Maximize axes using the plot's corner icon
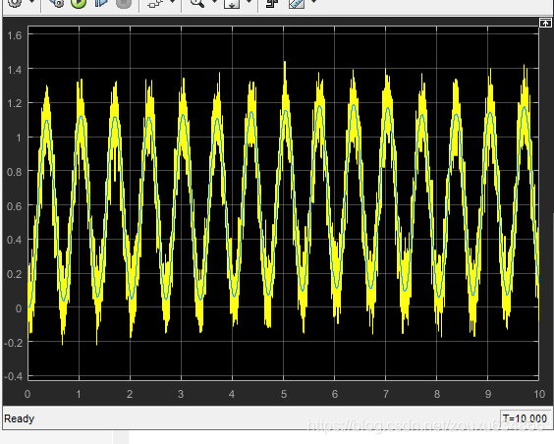Viewport: 554px width, 444px height. (x=545, y=23)
